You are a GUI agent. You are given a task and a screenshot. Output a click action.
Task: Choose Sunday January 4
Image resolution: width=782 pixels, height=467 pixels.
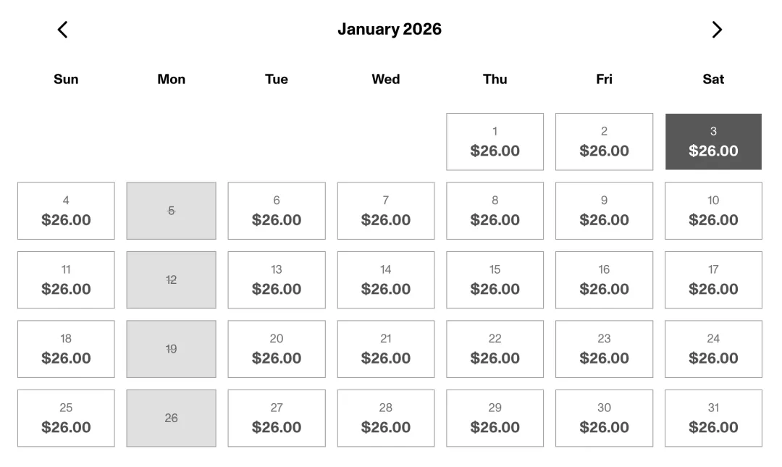(66, 211)
